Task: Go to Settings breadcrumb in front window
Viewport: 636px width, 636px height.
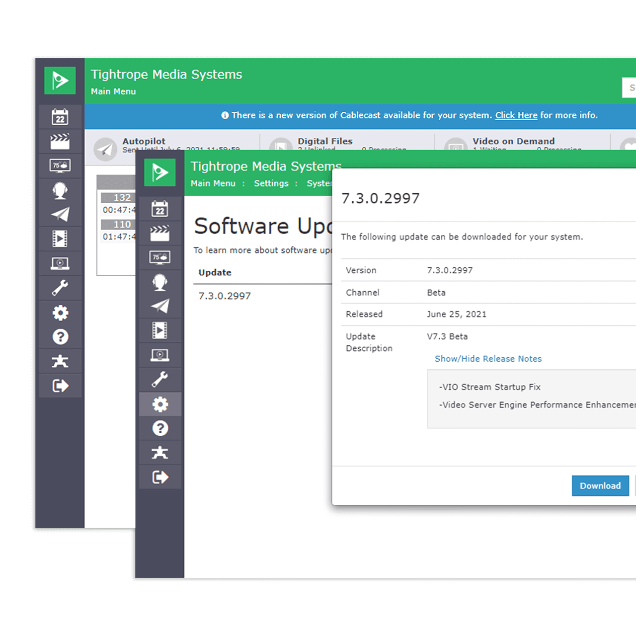Action: (271, 183)
